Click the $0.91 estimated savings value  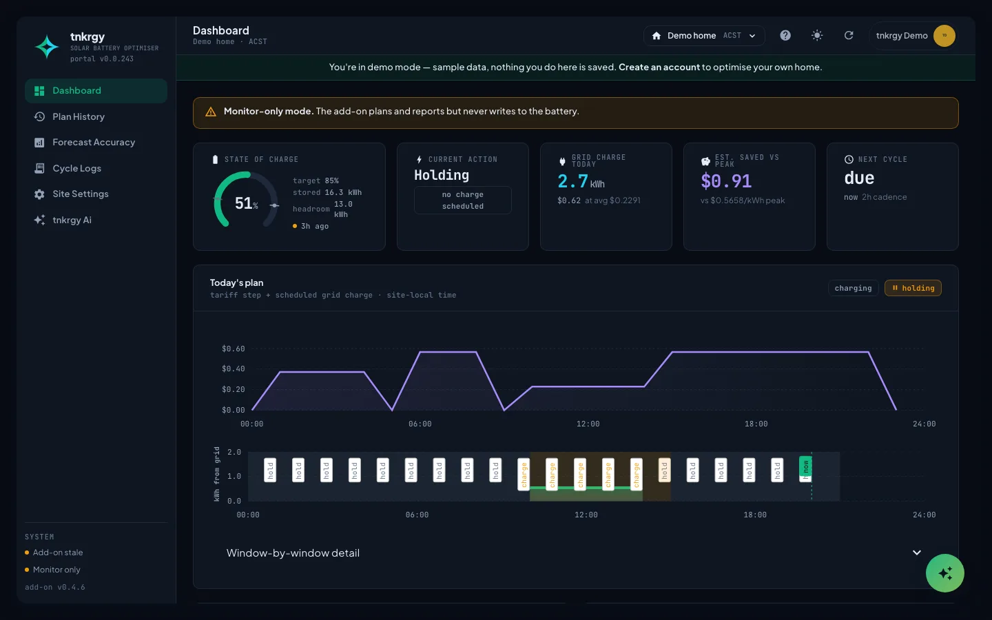point(726,182)
